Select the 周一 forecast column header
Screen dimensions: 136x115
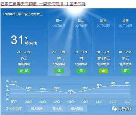tap(59, 20)
